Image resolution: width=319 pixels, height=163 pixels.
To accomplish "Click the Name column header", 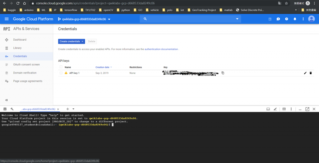I will point(68,67).
